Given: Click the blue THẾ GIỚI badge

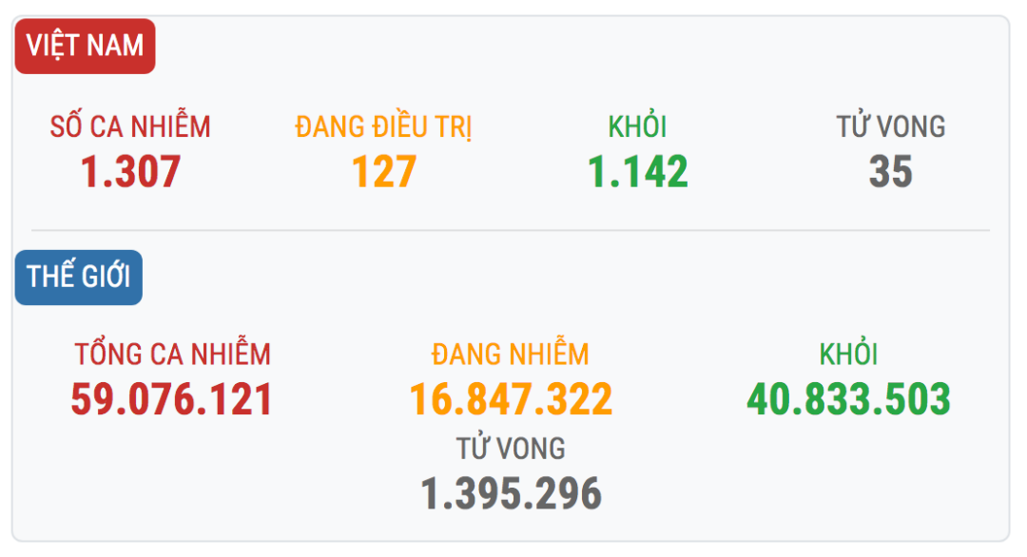Looking at the screenshot, I should pos(79,278).
